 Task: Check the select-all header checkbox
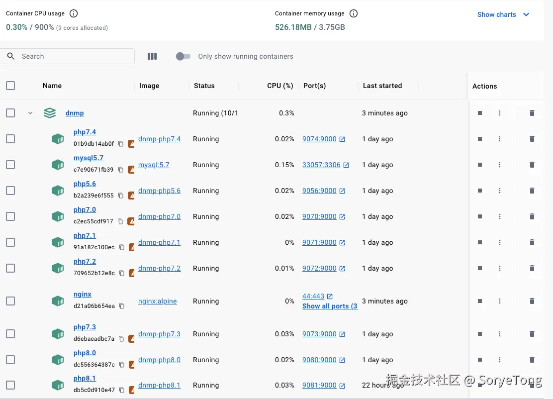(10, 86)
